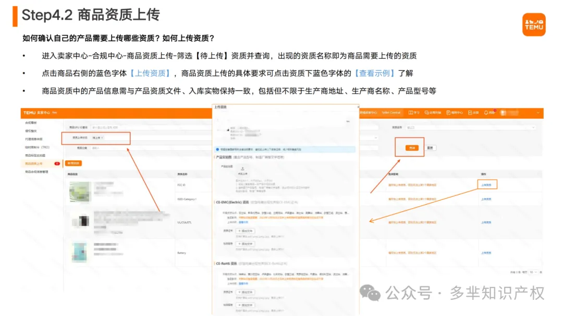563x316 pixels.
Task: Remove the 待上传 filter tag
Action: click(x=102, y=138)
